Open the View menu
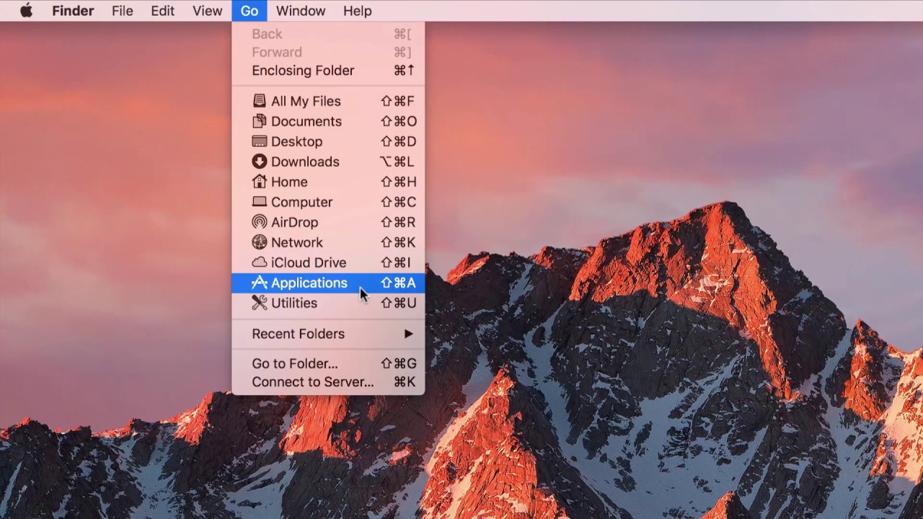923x519 pixels. 207,11
